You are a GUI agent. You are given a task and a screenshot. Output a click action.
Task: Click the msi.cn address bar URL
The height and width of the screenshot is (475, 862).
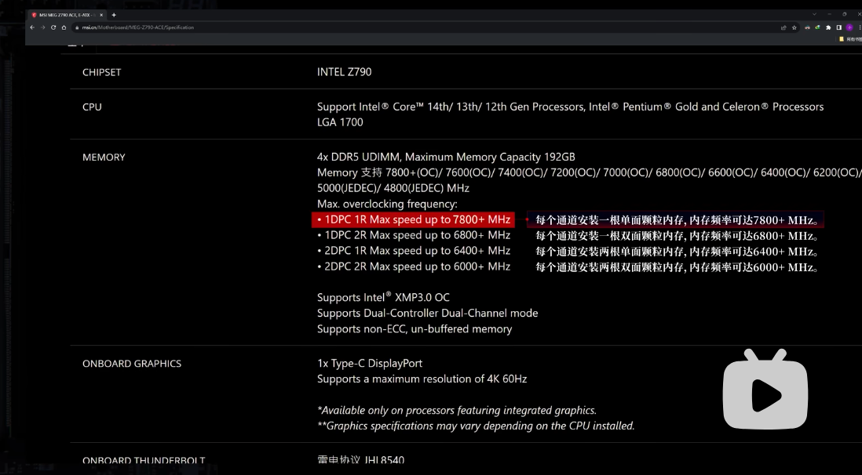click(137, 27)
